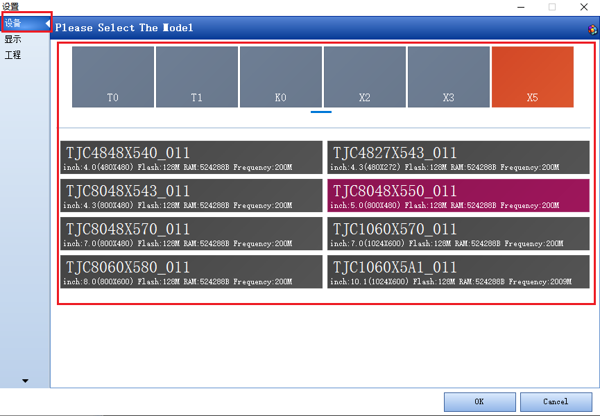The width and height of the screenshot is (600, 416).
Task: Select the orange X5 series tile
Action: [x=533, y=77]
